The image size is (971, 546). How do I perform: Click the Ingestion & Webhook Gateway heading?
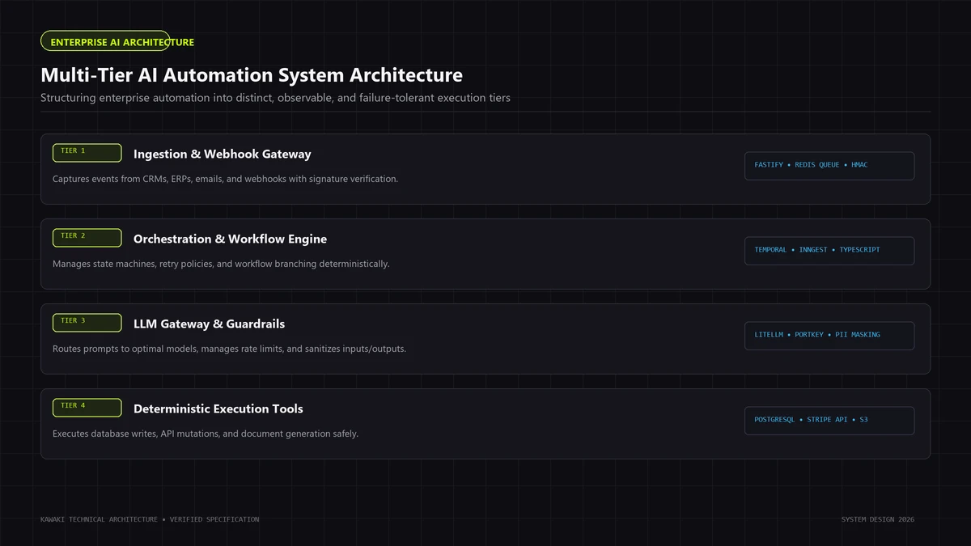(x=223, y=154)
